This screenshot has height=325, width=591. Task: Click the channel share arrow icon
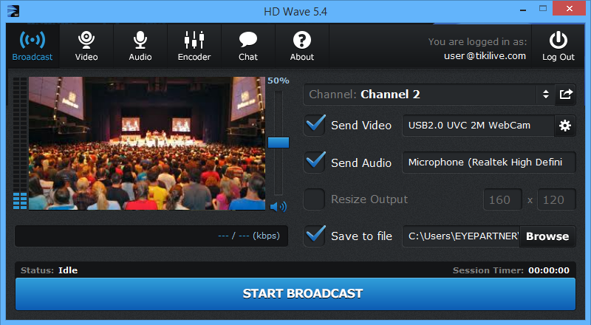pos(566,95)
